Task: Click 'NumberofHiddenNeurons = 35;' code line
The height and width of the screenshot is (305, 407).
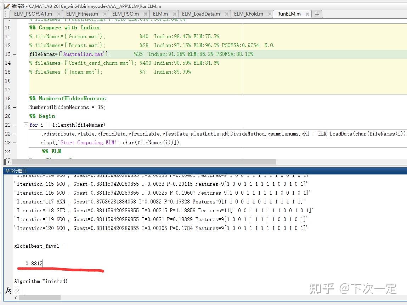Action: [67, 107]
